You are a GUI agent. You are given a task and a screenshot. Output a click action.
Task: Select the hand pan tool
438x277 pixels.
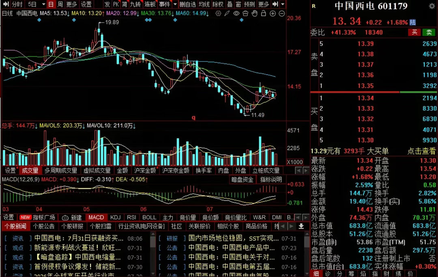click(x=254, y=13)
